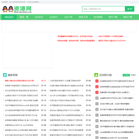Open the 乱世王者手游注册 post
The image size is (139, 139).
21,135
